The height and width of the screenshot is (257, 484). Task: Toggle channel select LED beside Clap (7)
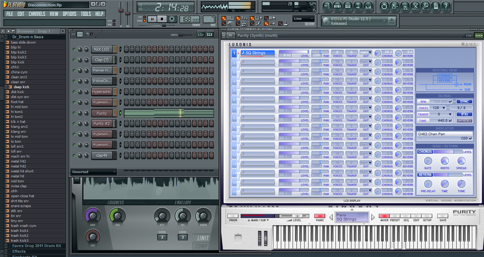point(120,60)
